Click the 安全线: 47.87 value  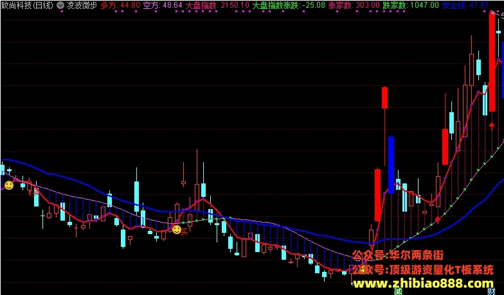pos(465,5)
